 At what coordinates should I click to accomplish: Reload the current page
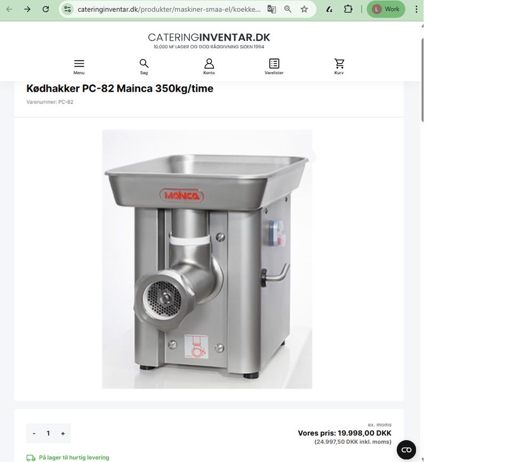click(46, 9)
